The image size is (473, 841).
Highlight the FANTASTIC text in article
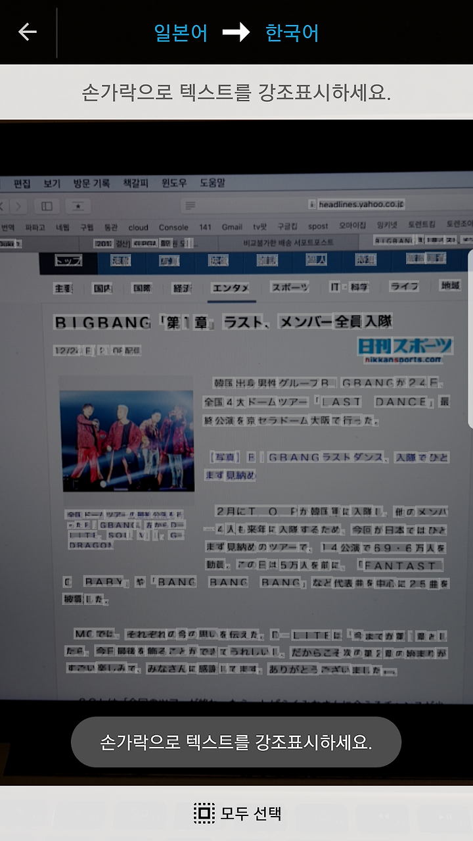click(x=402, y=565)
